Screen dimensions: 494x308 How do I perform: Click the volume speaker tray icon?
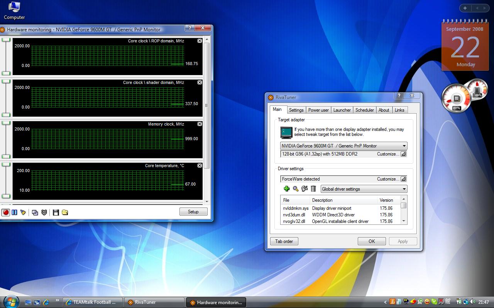[x=472, y=301]
